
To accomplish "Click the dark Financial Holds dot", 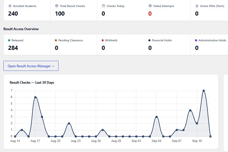I will tap(149, 40).
